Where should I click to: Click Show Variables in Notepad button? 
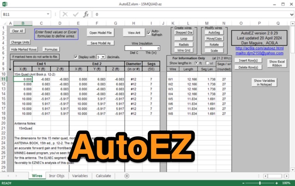pyautogui.click(x=264, y=82)
